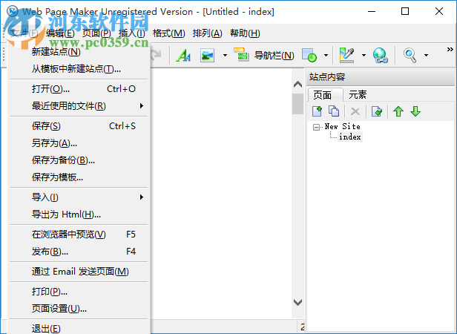Open the 编辑(E) menu

pos(60,33)
